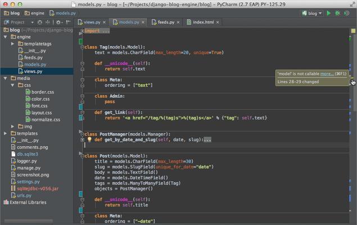Image resolution: width=357 pixels, height=225 pixels.
Task: Select db.sqlite3 in the project tree
Action: coord(25,154)
